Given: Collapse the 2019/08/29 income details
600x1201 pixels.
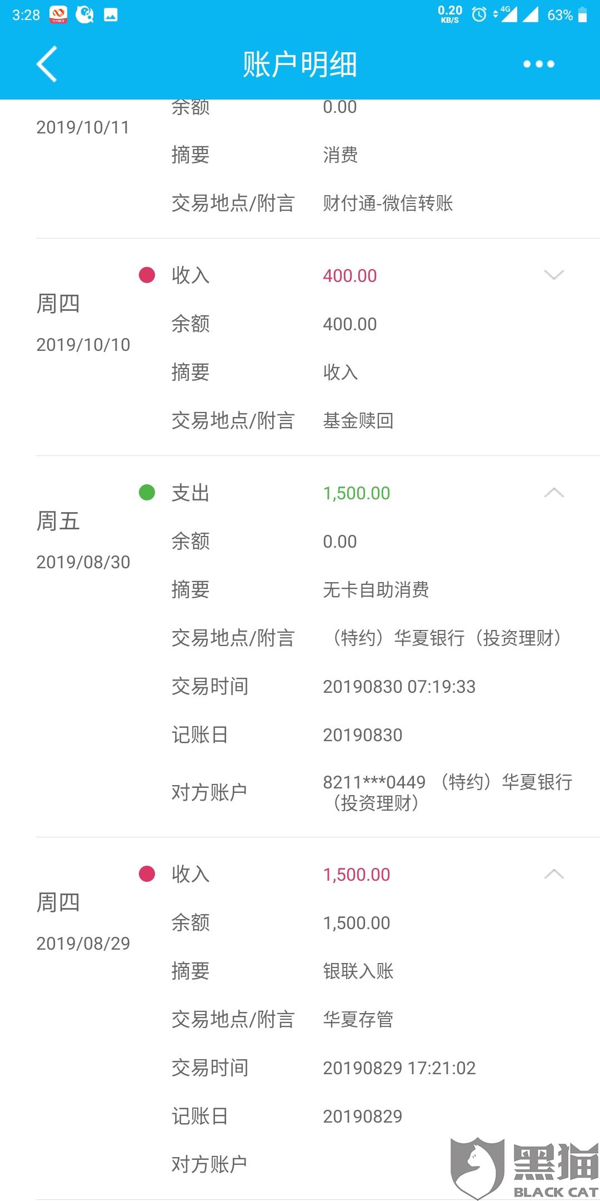Looking at the screenshot, I should click(554, 874).
